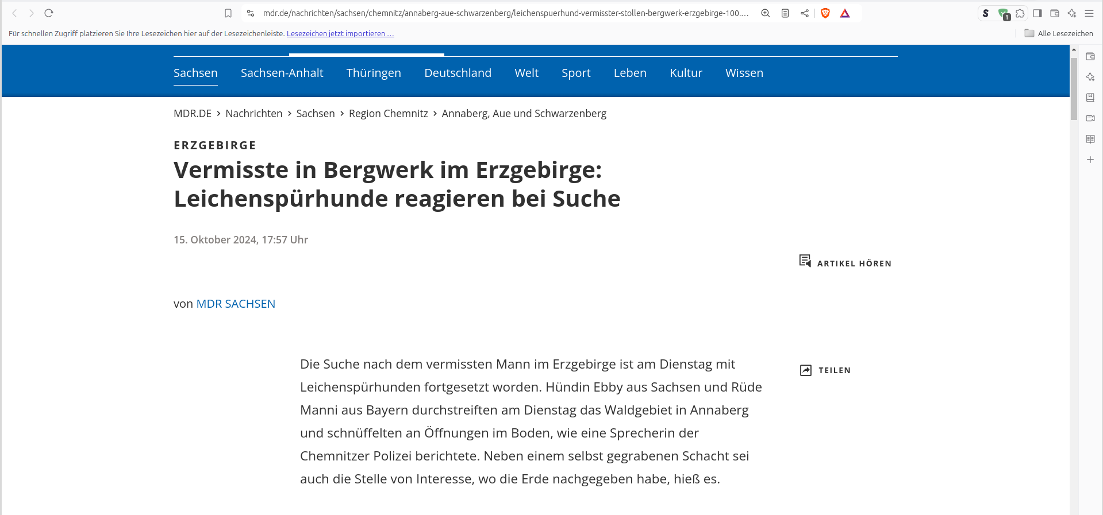
Task: Open 'Annaberg, Aue und Schwarzenberg' breadcrumb
Action: coord(524,114)
